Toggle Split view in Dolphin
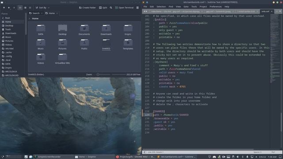The image size is (283, 159). (x=103, y=8)
